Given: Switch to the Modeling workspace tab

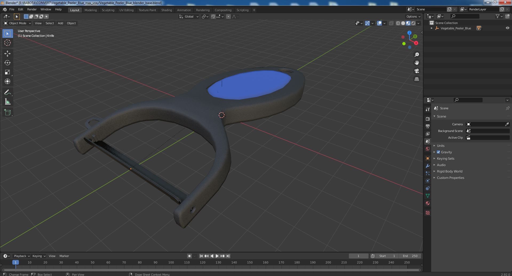Looking at the screenshot, I should point(90,10).
